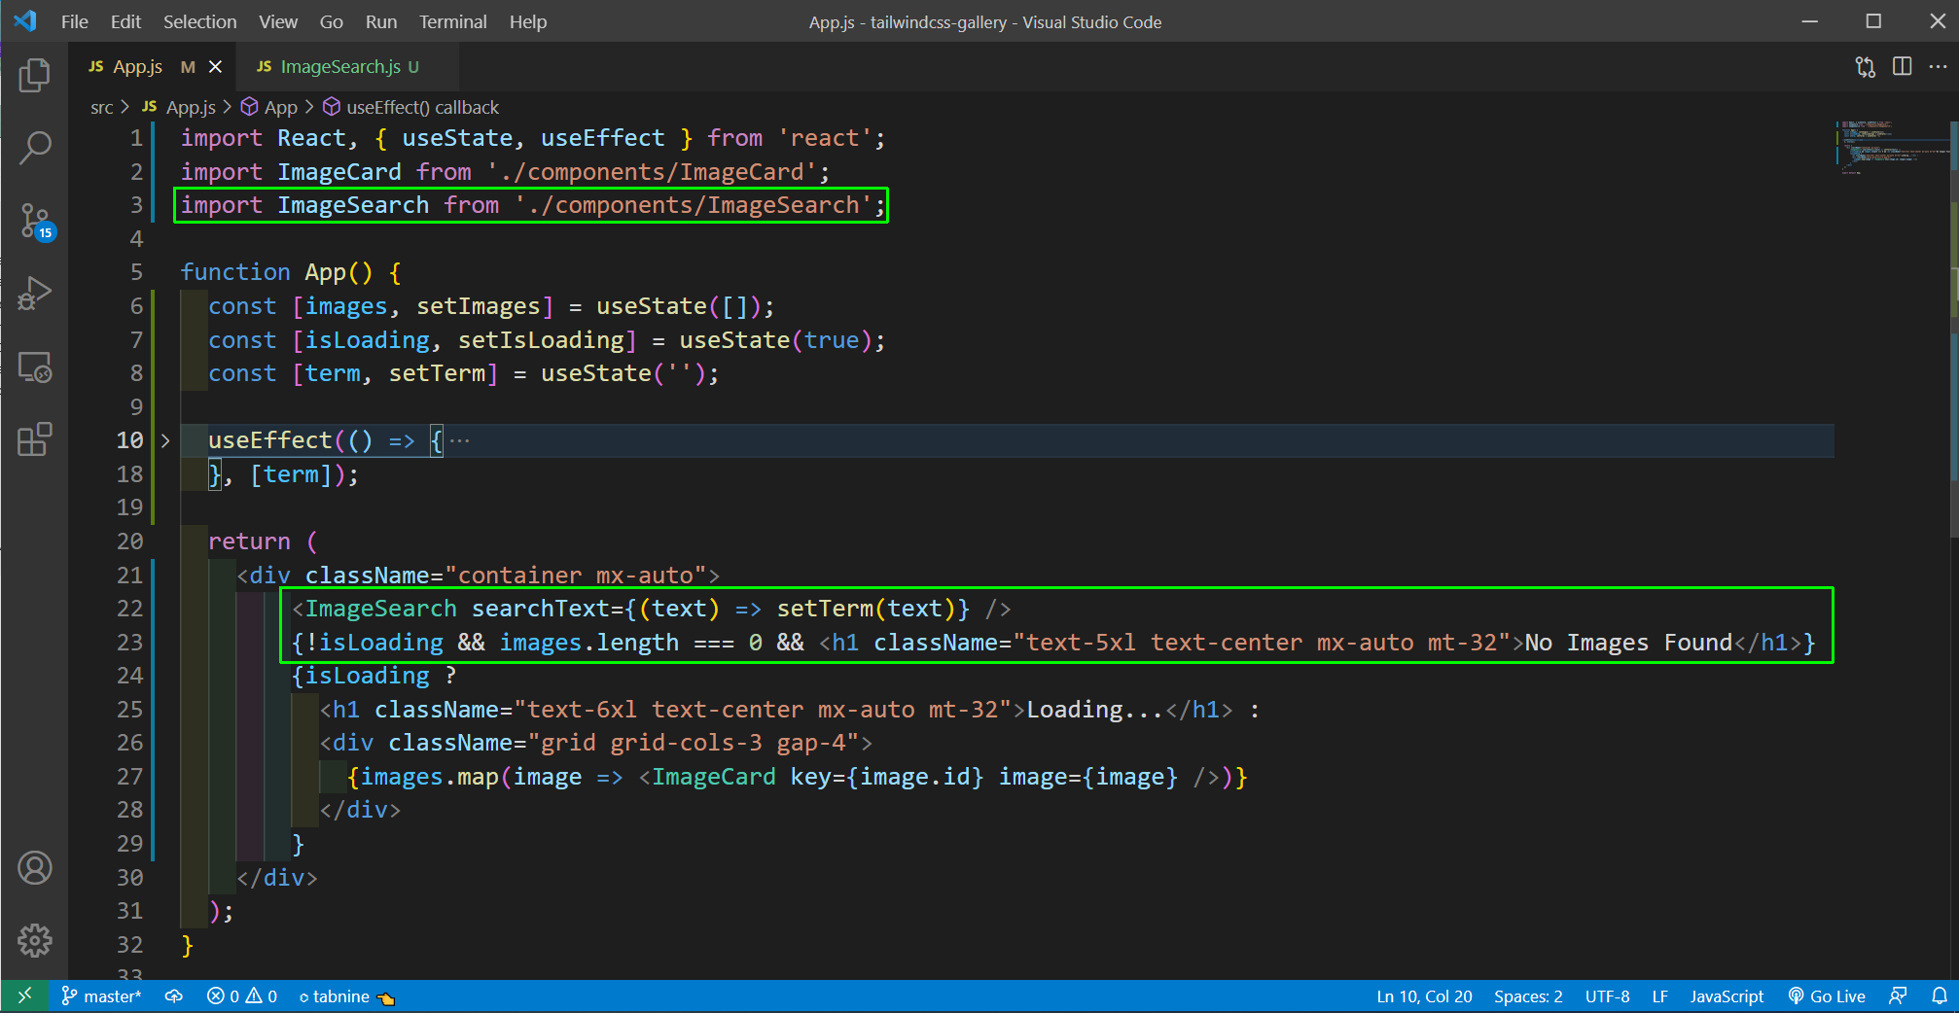Open the Run menu
Viewport: 1959px width, 1013px height.
[381, 21]
